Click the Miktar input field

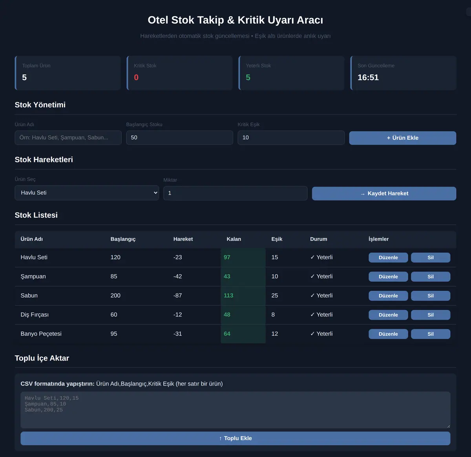tap(235, 193)
